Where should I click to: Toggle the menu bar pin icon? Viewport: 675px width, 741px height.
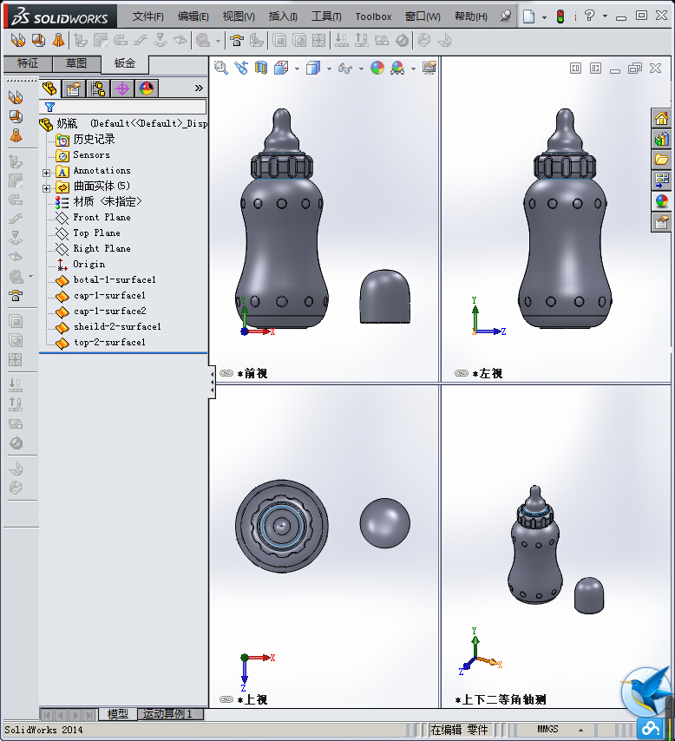506,16
